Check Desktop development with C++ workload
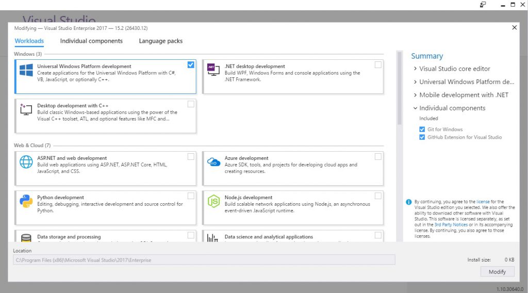528x293 pixels. (x=191, y=104)
